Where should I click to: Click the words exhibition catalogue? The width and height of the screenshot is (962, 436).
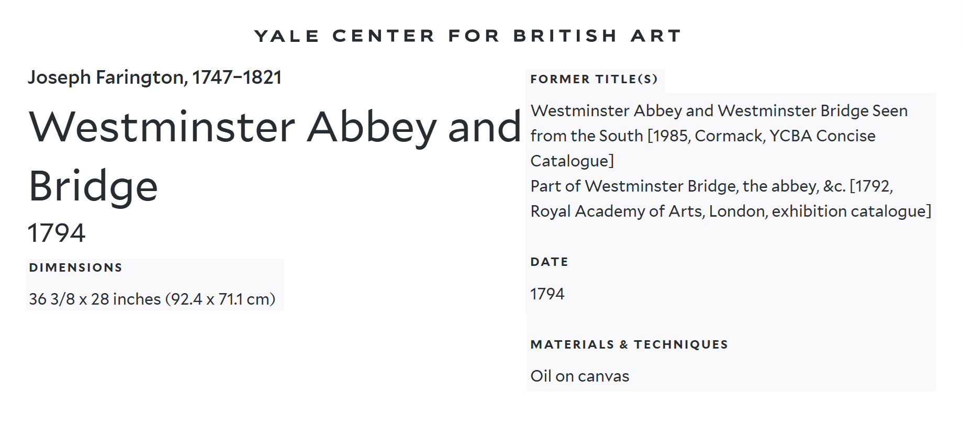coord(849,211)
